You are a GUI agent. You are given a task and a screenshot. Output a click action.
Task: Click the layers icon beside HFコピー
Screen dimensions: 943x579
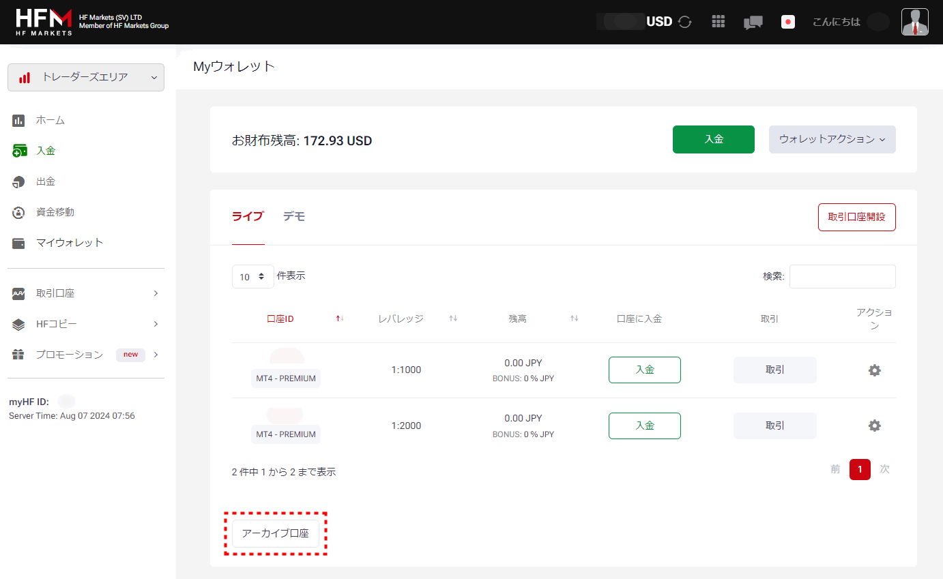click(18, 324)
